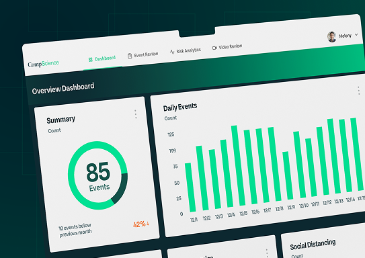Open options menu on bottom middle card

[x=267, y=253]
